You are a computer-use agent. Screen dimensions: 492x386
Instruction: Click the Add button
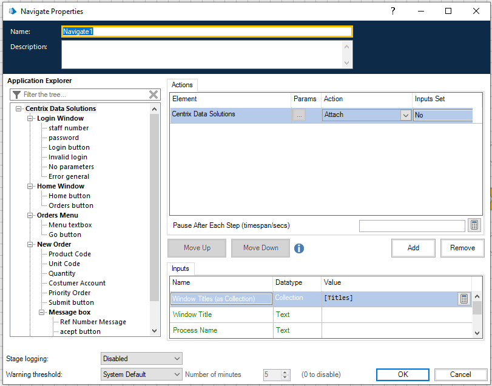[x=413, y=248]
